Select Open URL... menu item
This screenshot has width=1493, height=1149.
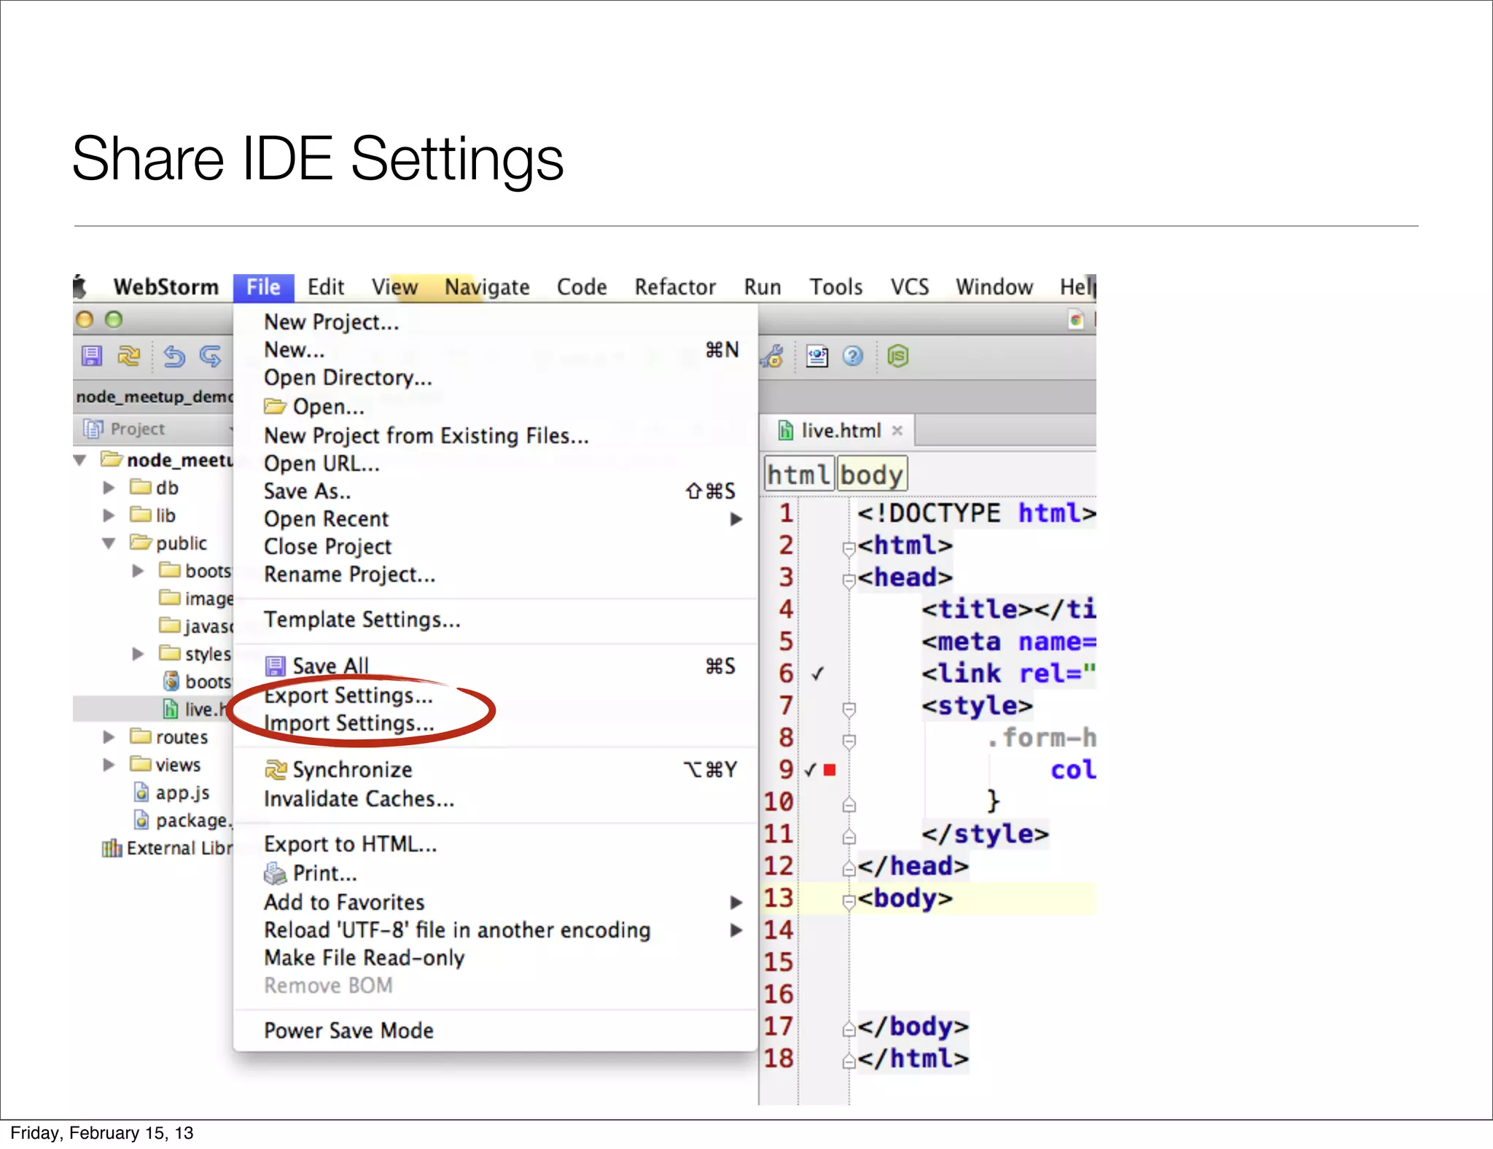pos(496,464)
